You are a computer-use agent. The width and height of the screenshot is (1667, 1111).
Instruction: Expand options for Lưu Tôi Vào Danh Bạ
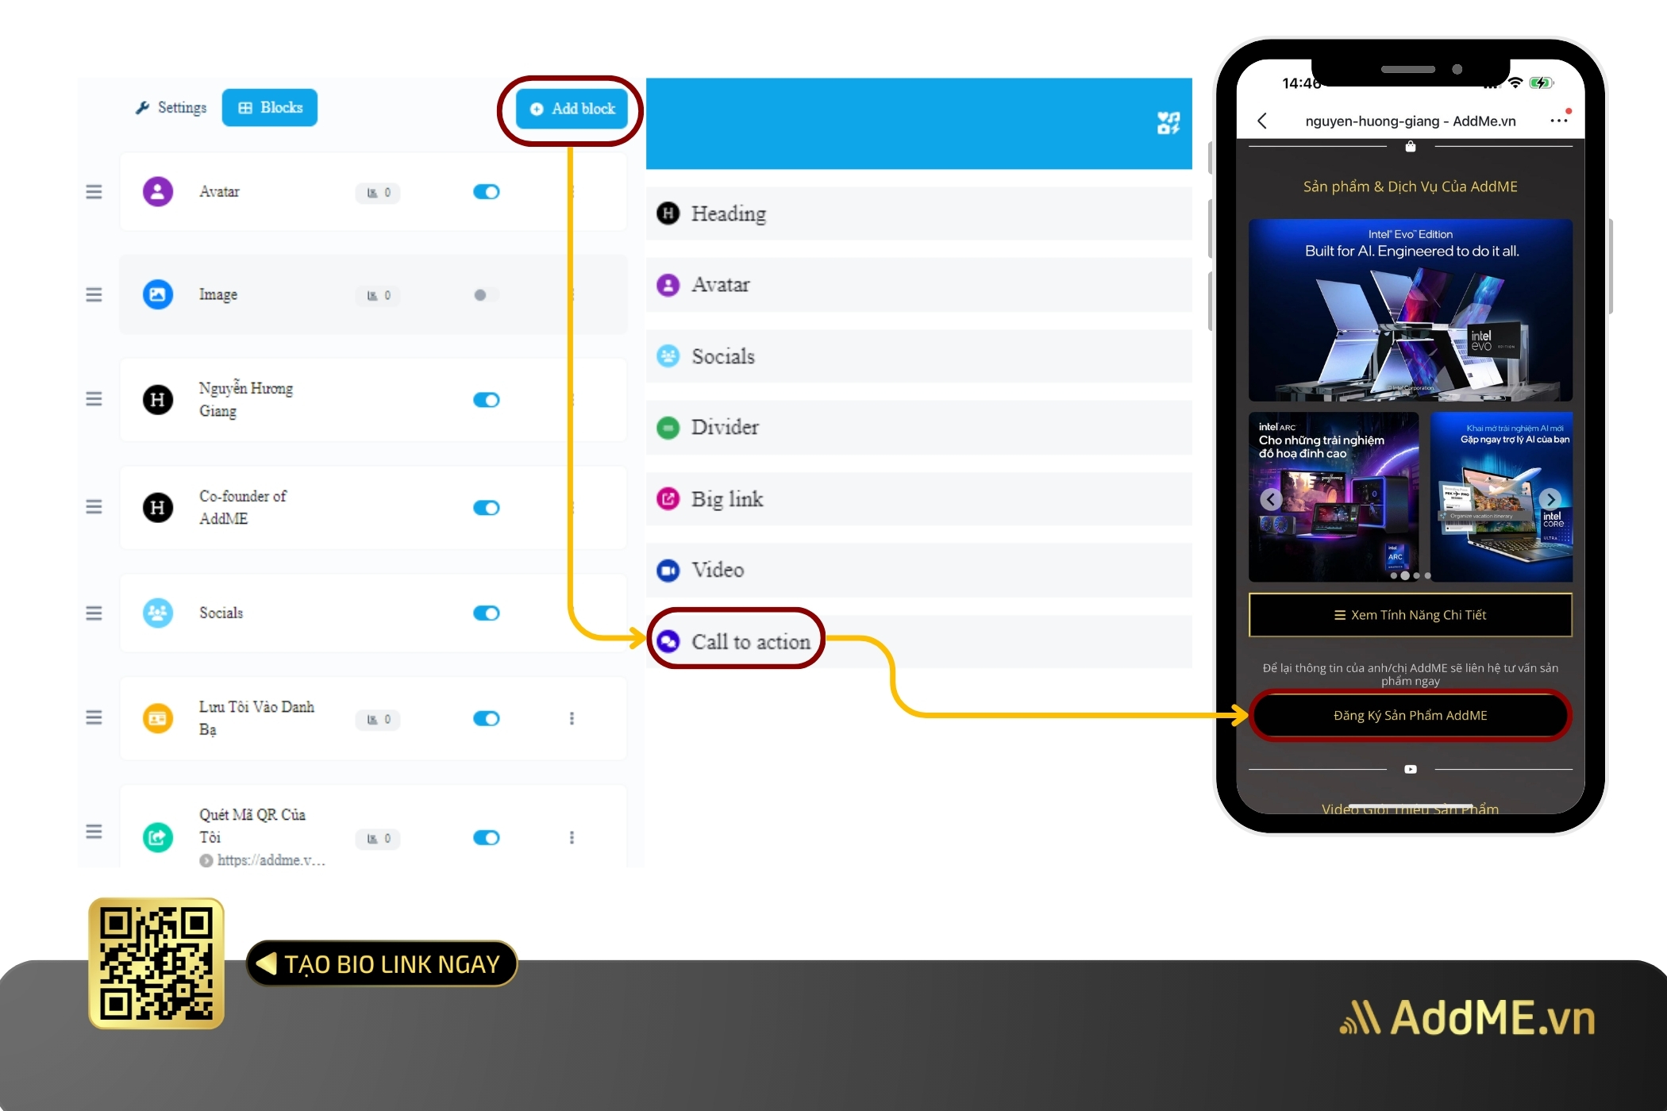[x=569, y=719]
